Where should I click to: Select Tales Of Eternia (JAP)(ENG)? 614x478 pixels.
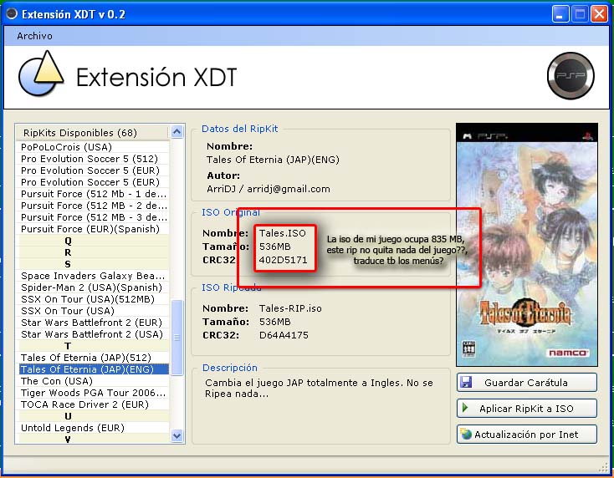[94, 369]
